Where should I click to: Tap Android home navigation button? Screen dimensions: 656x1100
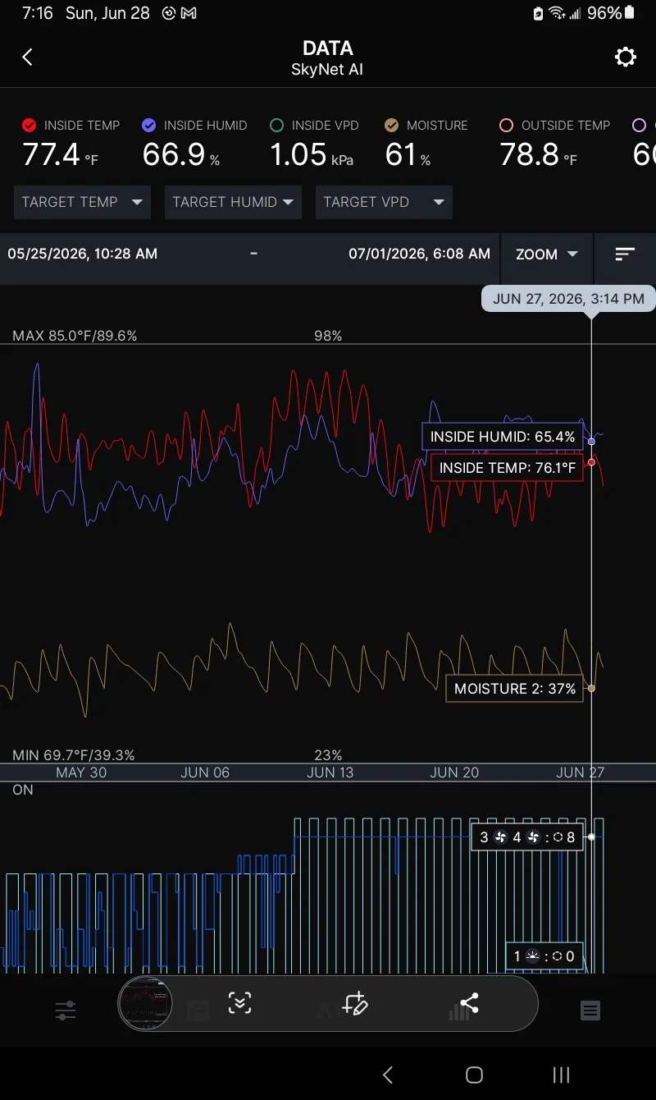(474, 1075)
